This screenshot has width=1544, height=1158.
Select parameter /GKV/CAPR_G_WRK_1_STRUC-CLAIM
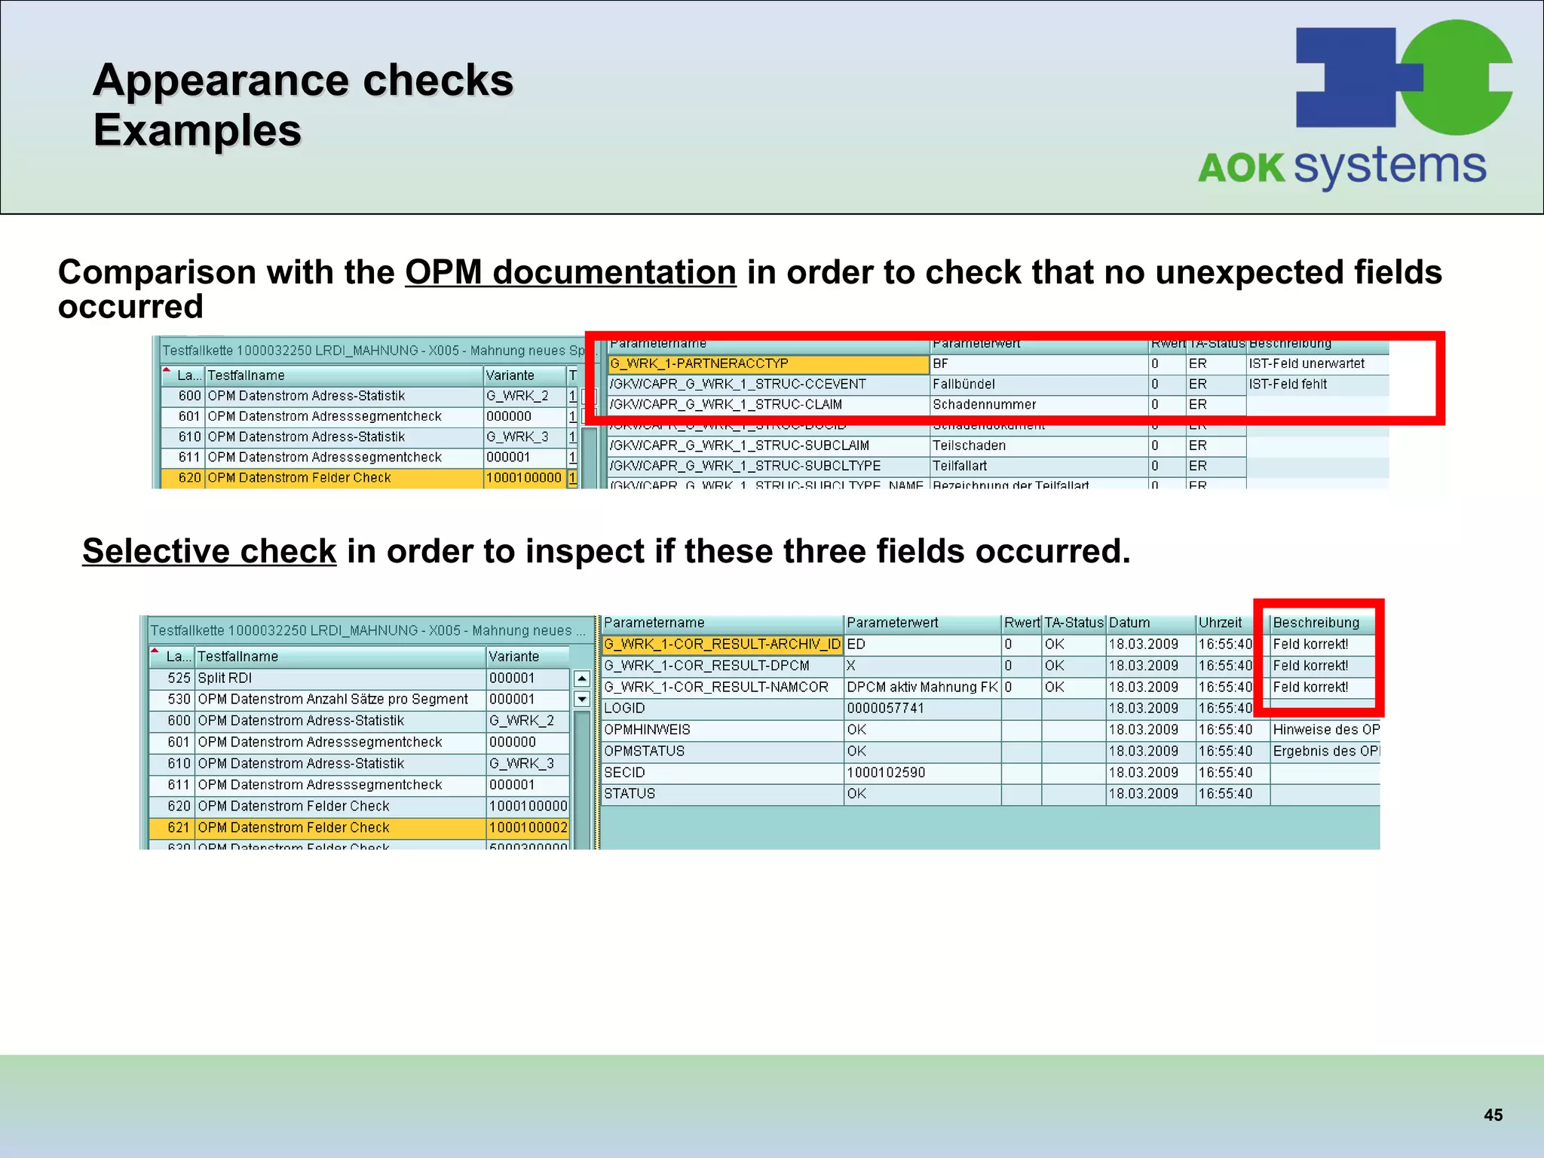click(x=768, y=405)
